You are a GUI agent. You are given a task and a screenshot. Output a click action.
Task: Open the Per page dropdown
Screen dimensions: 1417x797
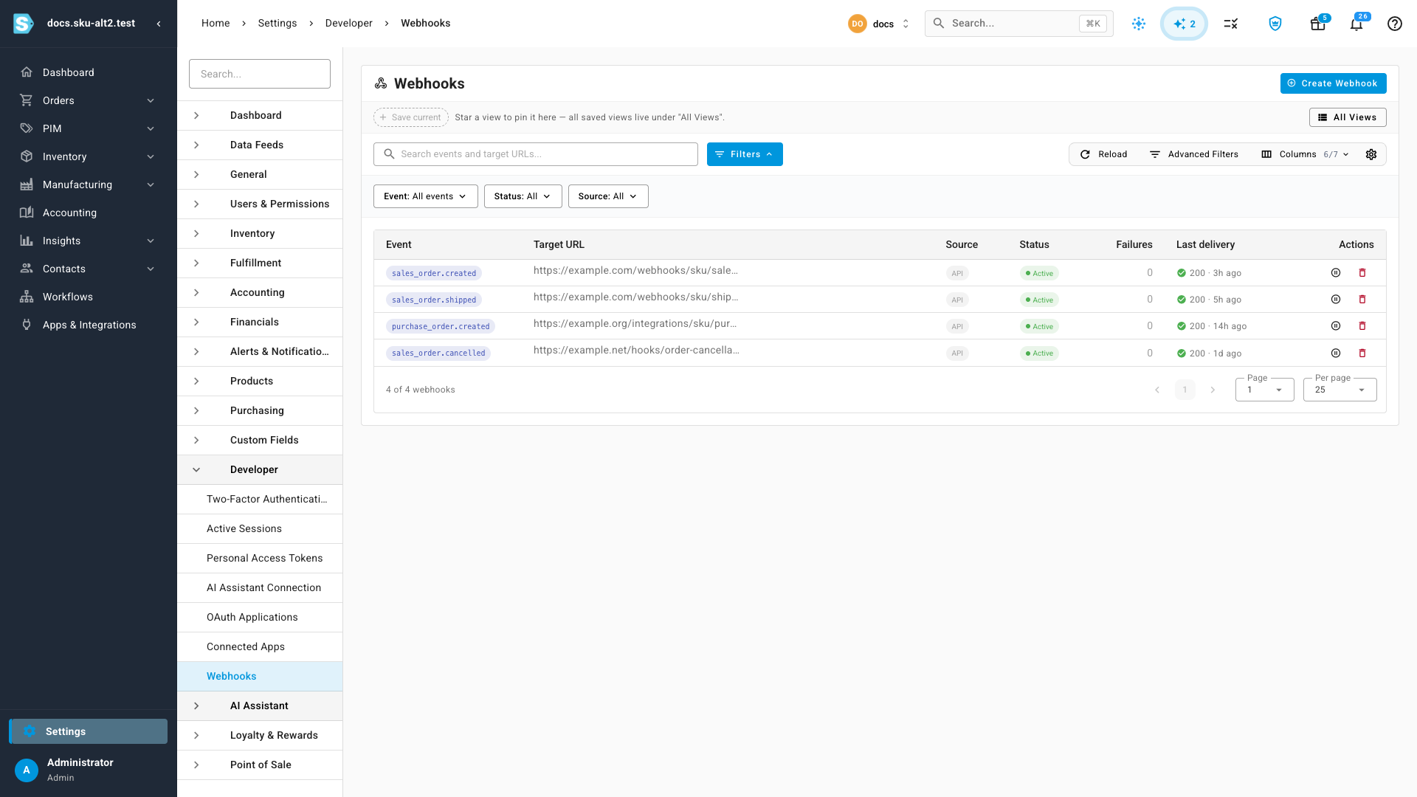point(1340,390)
